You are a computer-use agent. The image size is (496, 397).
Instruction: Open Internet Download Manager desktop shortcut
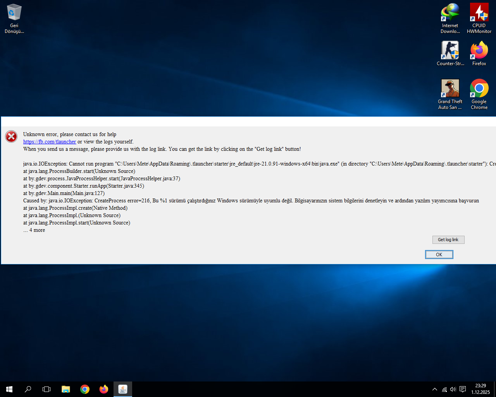450,19
